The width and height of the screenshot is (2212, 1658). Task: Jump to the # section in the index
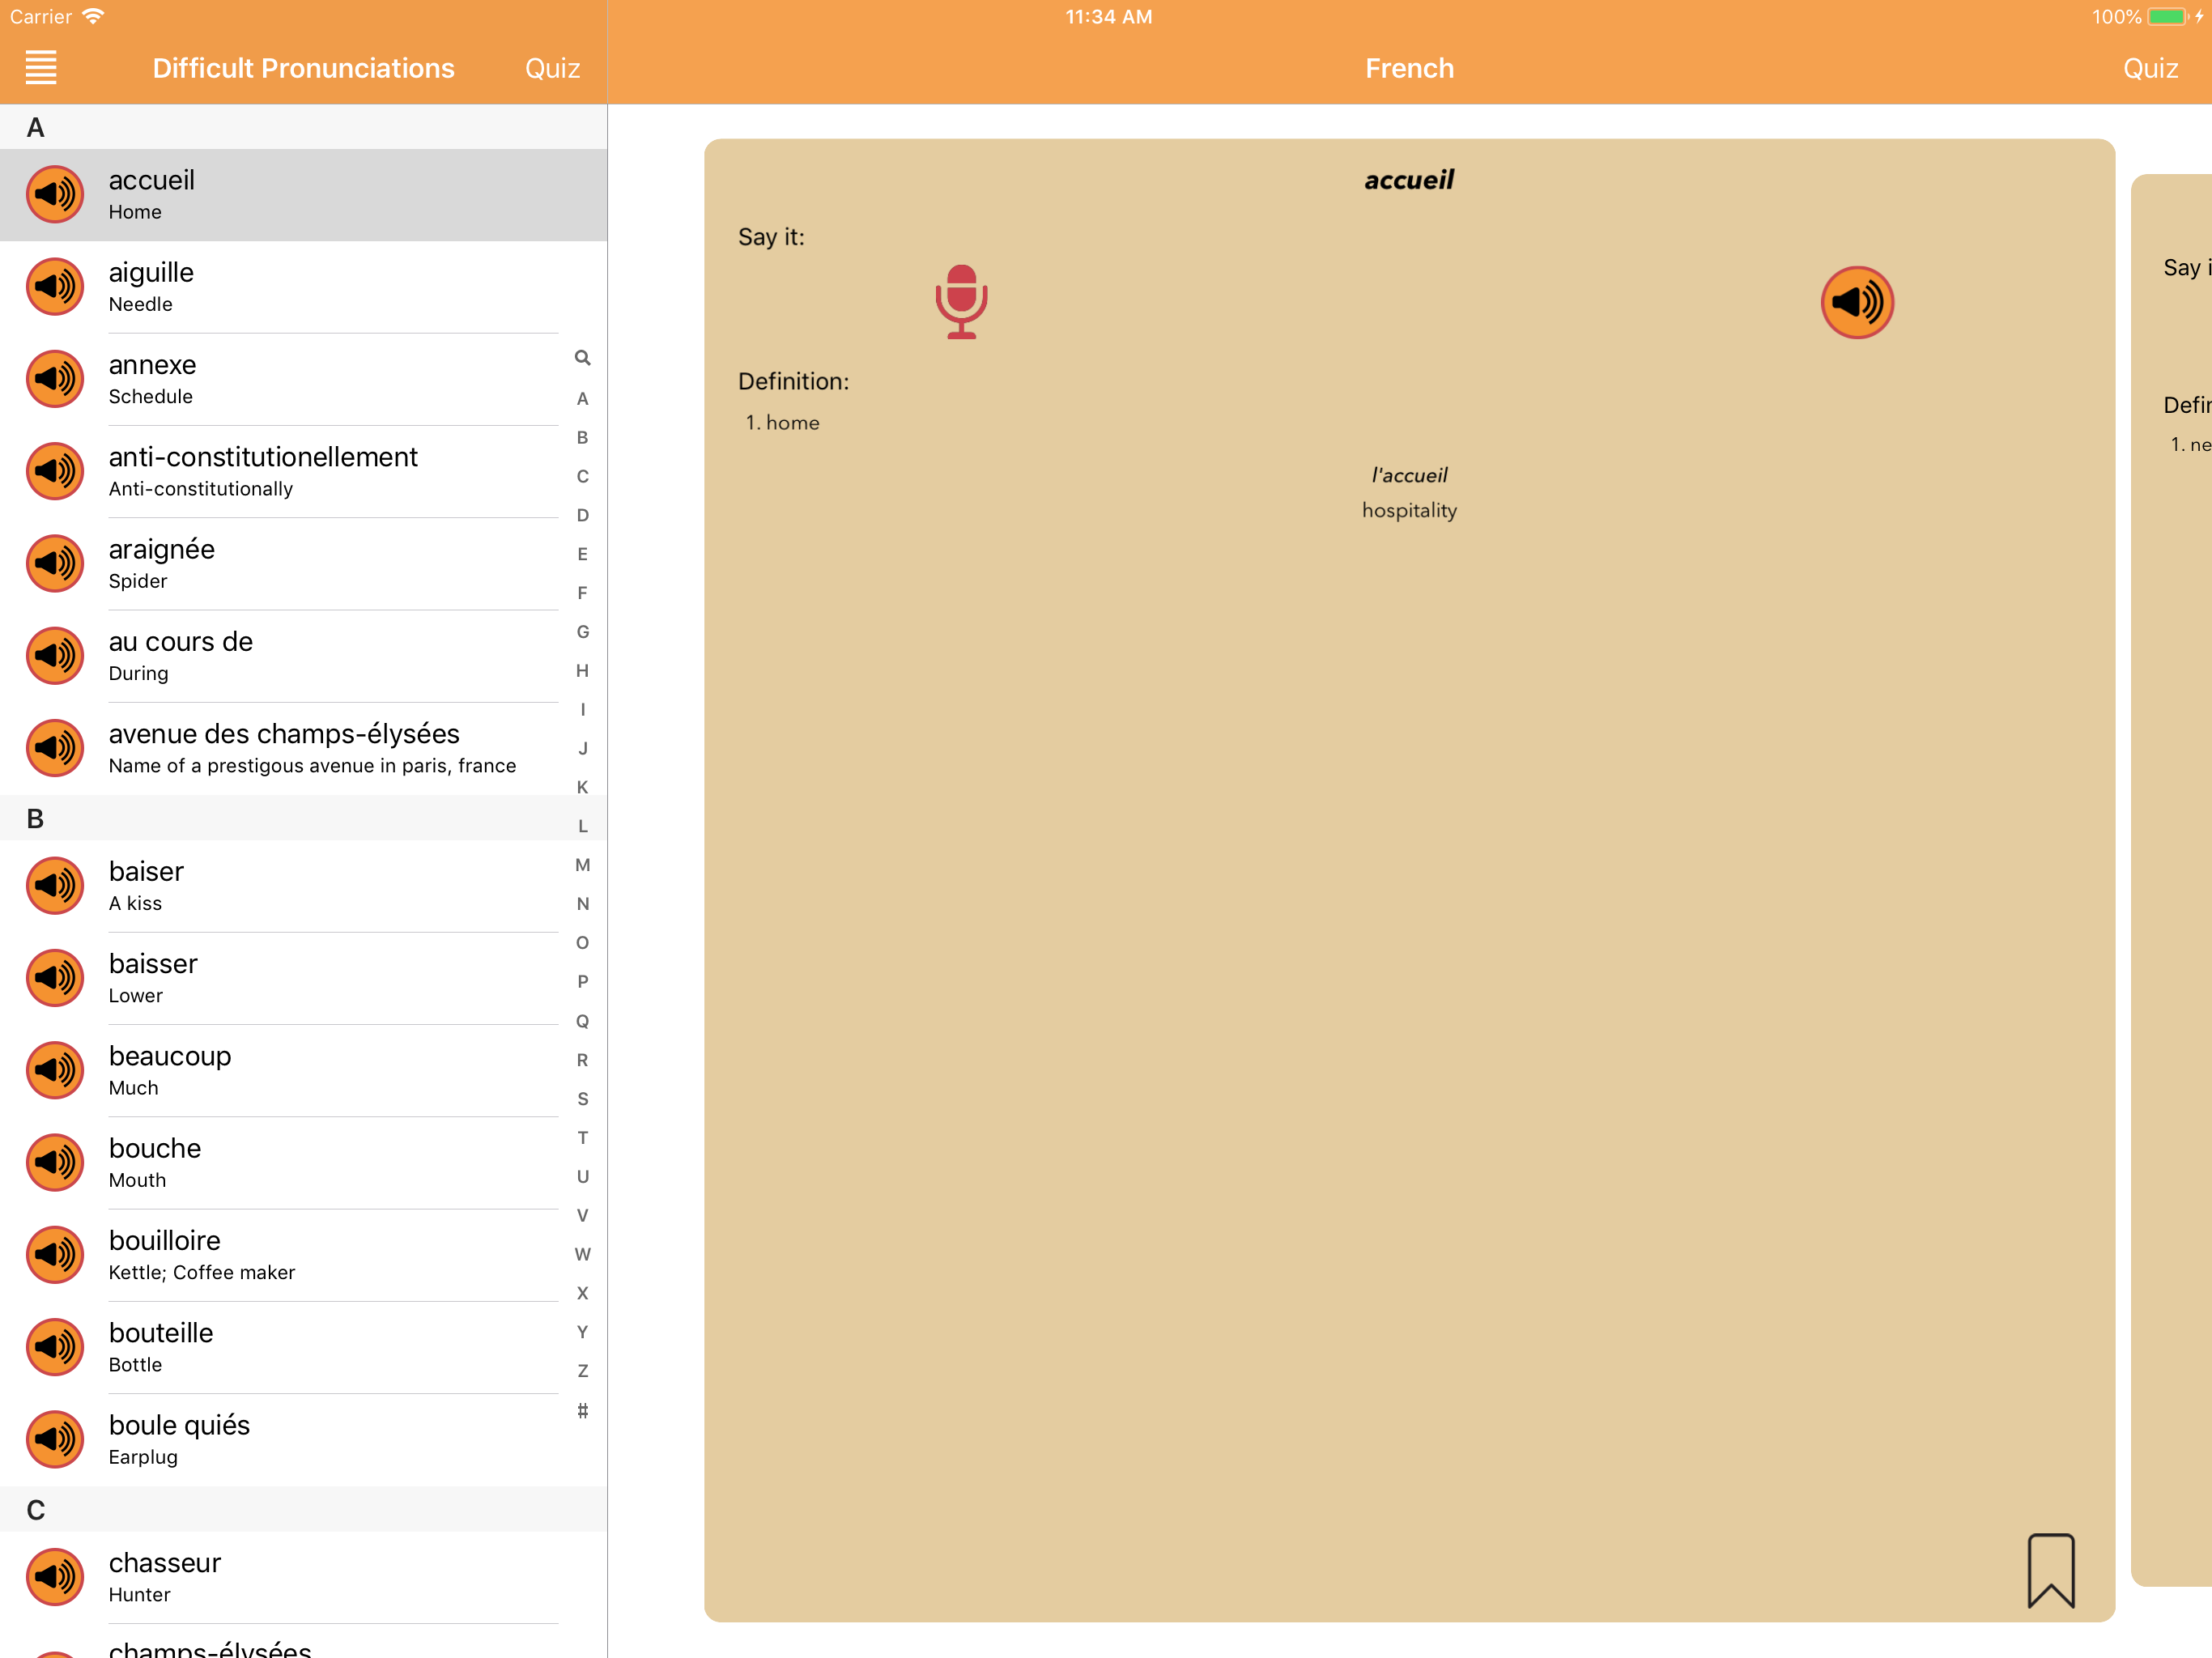(x=582, y=1410)
